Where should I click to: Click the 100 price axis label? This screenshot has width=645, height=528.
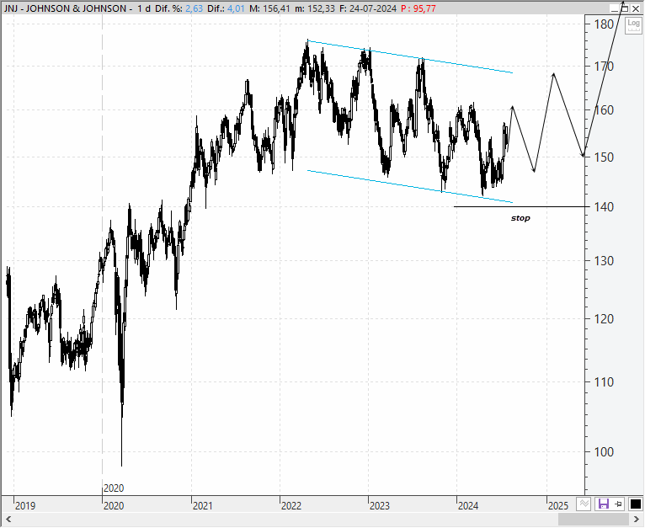[x=604, y=452]
